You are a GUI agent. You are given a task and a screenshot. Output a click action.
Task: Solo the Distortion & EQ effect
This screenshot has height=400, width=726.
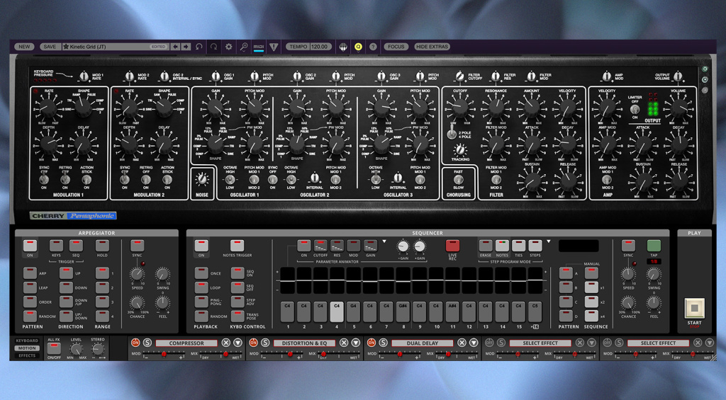tap(265, 343)
